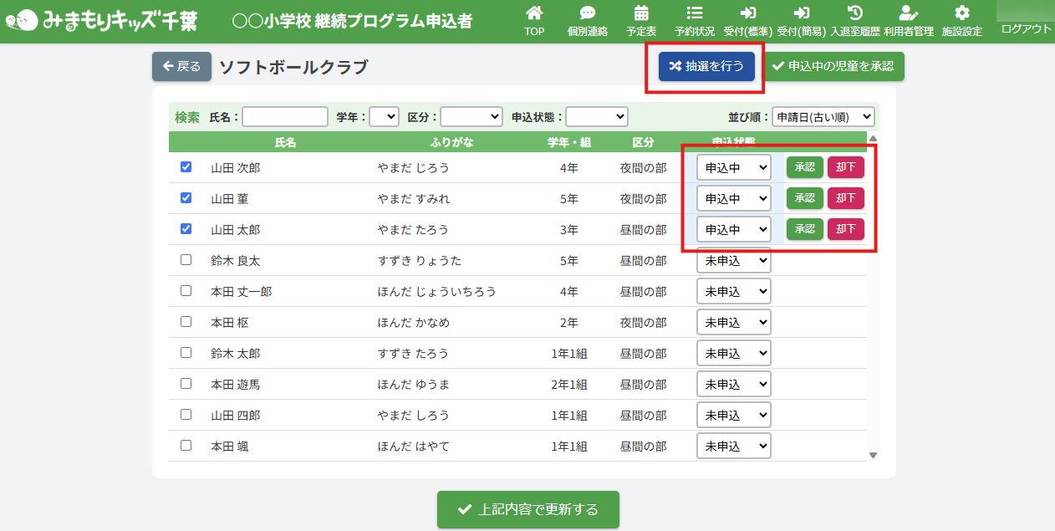The image size is (1055, 531).
Task: Check the checkbox for 鈴木 良太
Action: [186, 260]
